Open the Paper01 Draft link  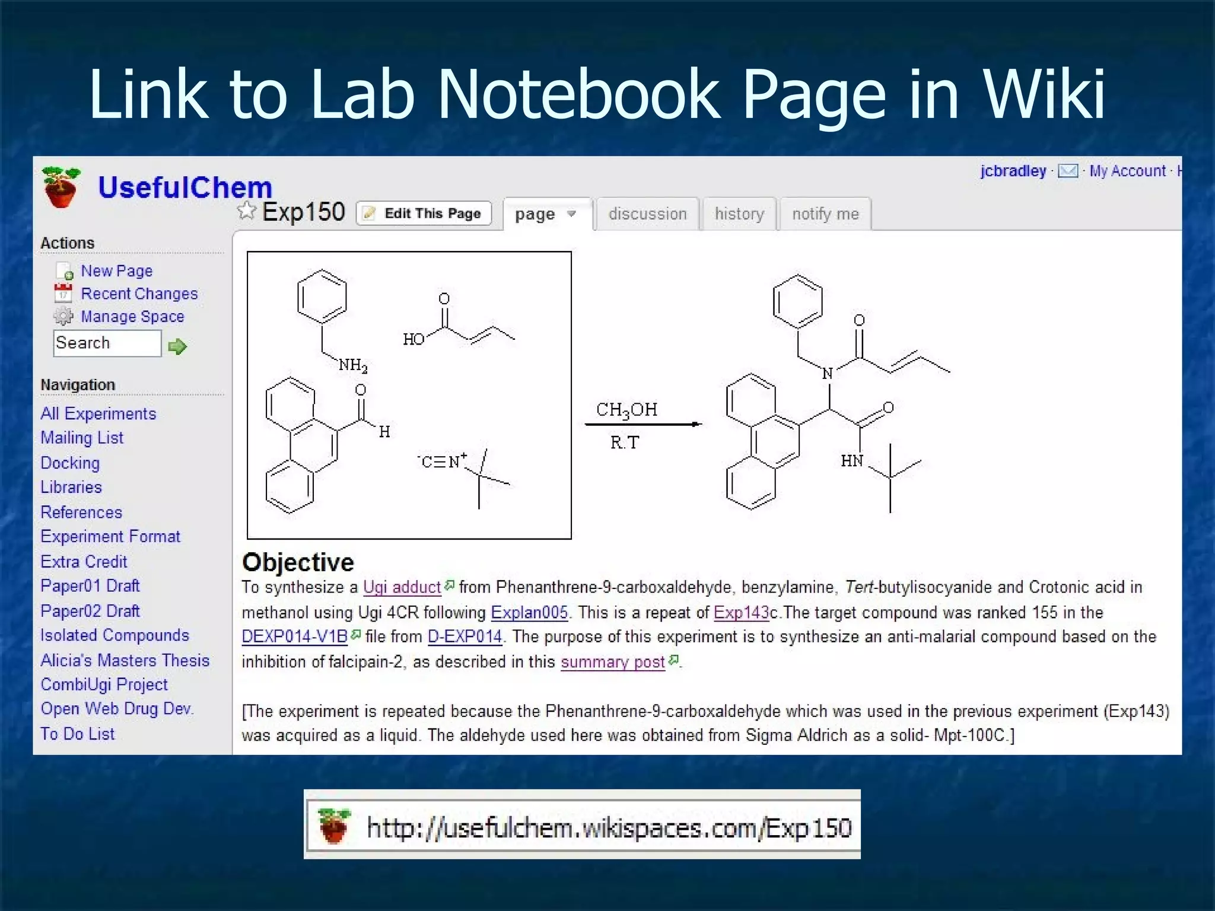[90, 585]
